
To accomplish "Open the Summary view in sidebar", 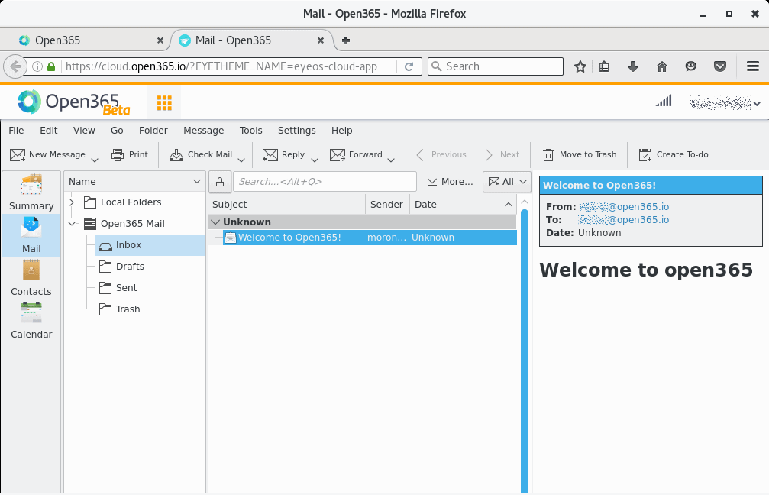I will tap(31, 192).
